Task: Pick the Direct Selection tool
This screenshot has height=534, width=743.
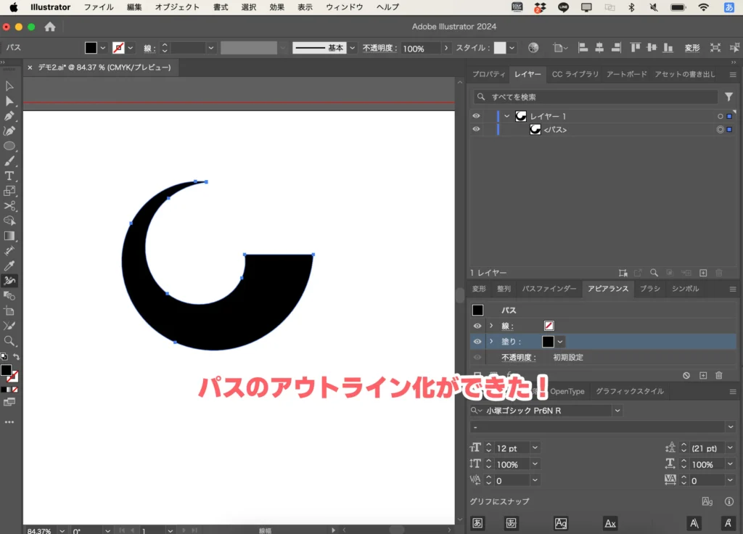Action: coord(9,101)
